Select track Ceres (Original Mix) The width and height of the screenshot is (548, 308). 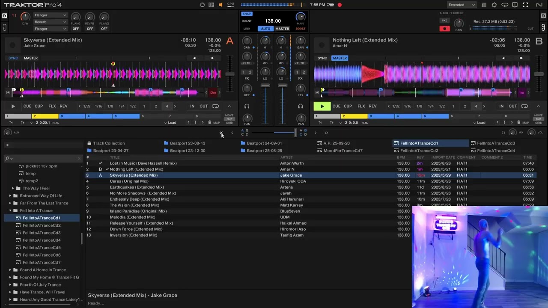pos(129,181)
